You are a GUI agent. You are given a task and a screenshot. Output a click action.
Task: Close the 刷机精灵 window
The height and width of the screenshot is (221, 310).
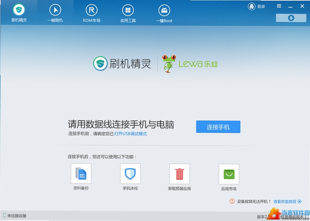click(302, 6)
